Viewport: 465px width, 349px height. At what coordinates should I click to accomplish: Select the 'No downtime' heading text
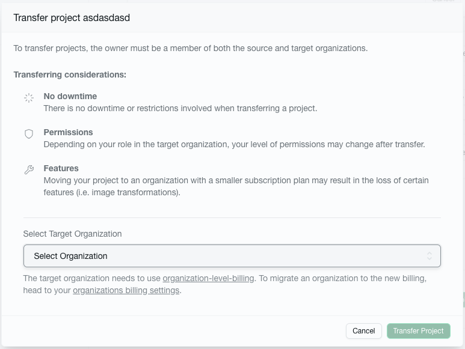70,96
